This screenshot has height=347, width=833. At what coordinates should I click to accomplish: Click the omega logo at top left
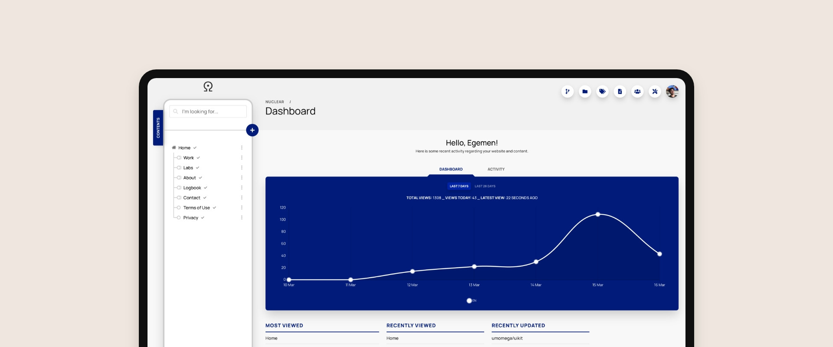[x=208, y=87]
